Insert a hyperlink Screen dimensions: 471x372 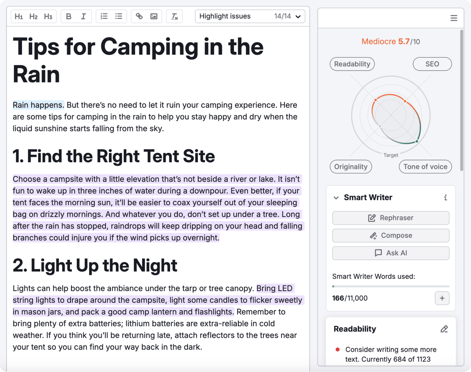pos(139,16)
